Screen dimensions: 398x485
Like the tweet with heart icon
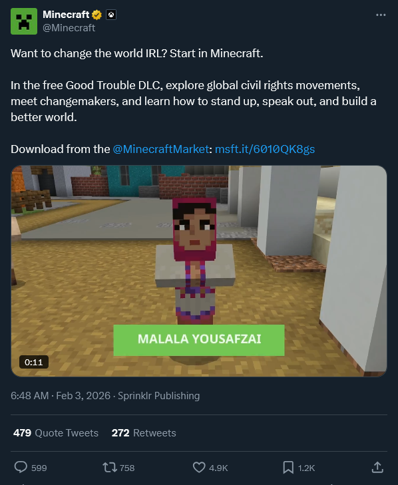coord(199,467)
